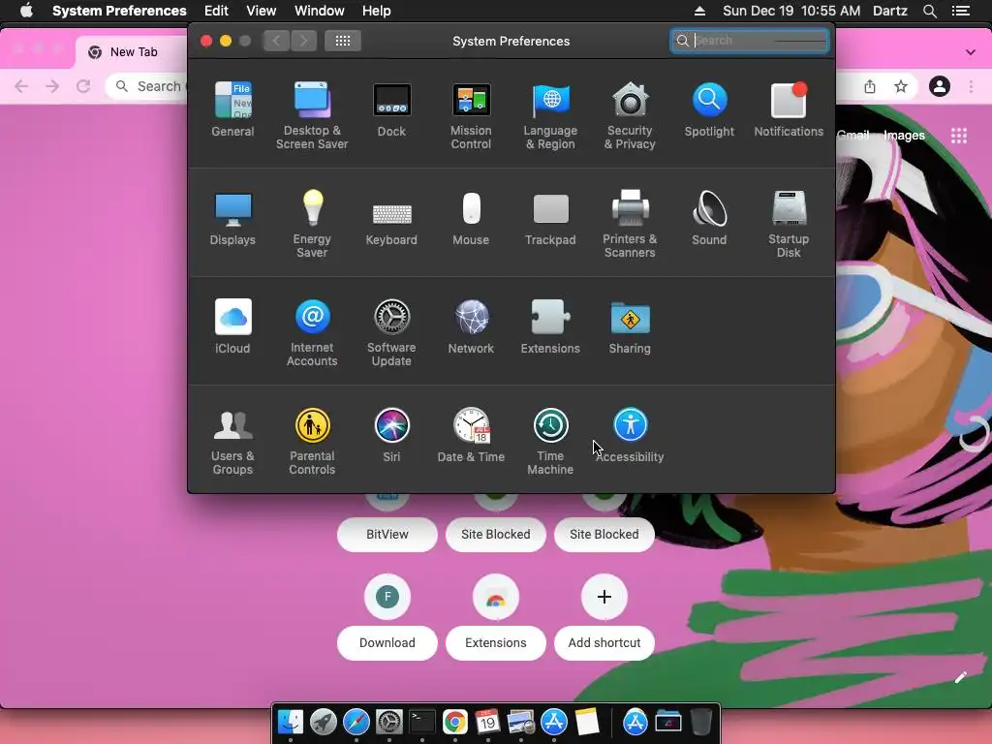Open Security & Privacy pane
Image resolution: width=992 pixels, height=744 pixels.
pyautogui.click(x=630, y=115)
